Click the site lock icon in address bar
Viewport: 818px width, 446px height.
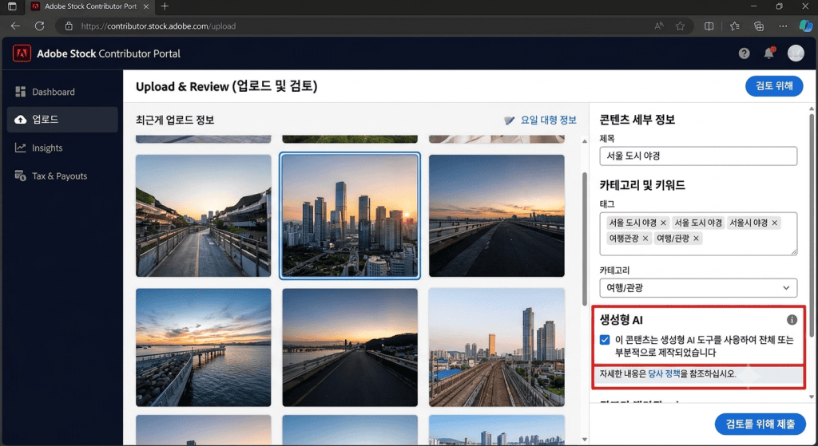69,26
